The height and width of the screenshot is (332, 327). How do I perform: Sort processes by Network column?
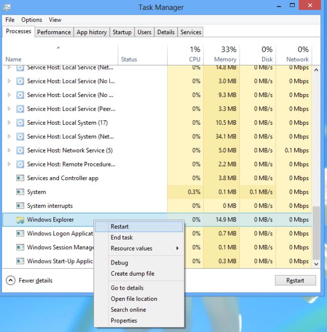294,55
